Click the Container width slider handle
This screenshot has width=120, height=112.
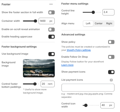pyautogui.click(x=36, y=21)
